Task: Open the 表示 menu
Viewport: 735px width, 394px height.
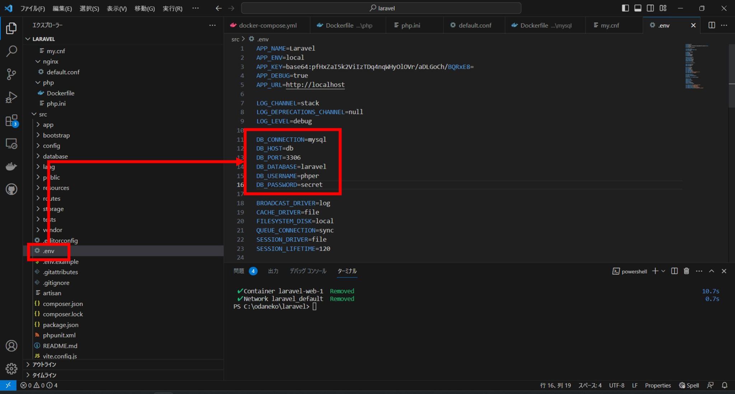Action: pyautogui.click(x=116, y=8)
